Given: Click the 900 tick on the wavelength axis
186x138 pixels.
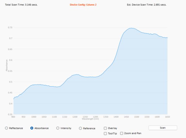Looking at the screenshot, I should point(13,117).
